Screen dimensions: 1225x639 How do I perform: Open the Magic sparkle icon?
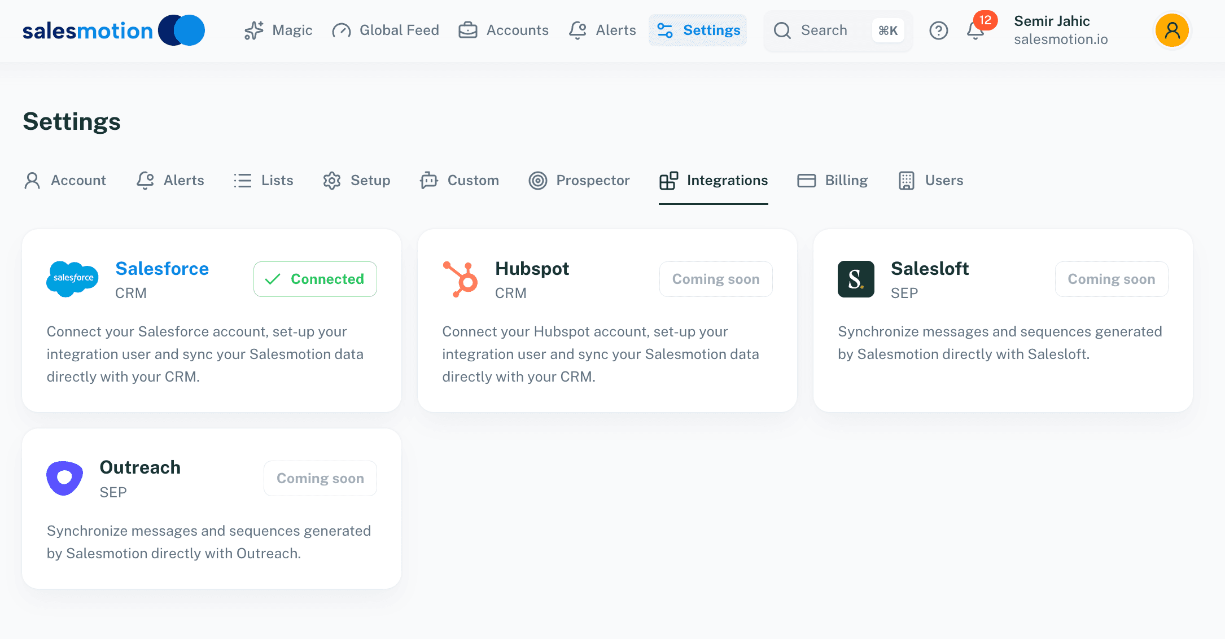(x=254, y=30)
